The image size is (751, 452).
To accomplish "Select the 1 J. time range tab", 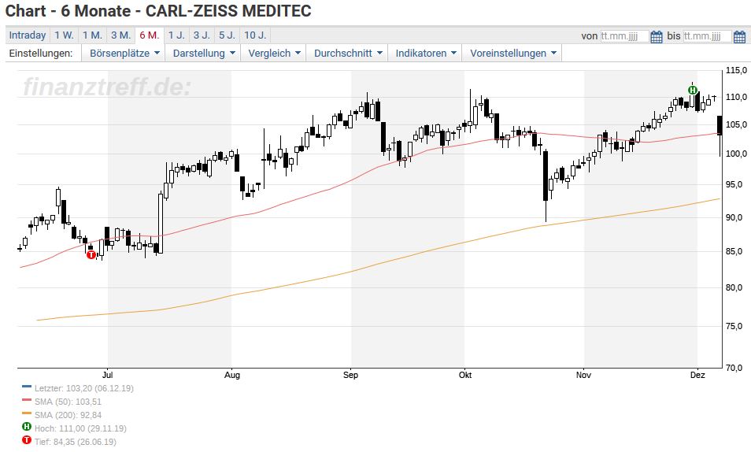I will tap(176, 35).
